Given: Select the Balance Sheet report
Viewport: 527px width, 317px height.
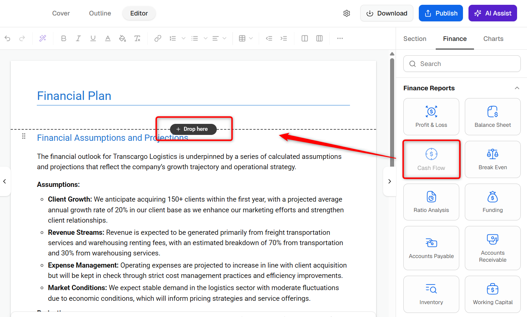Looking at the screenshot, I should (x=493, y=117).
